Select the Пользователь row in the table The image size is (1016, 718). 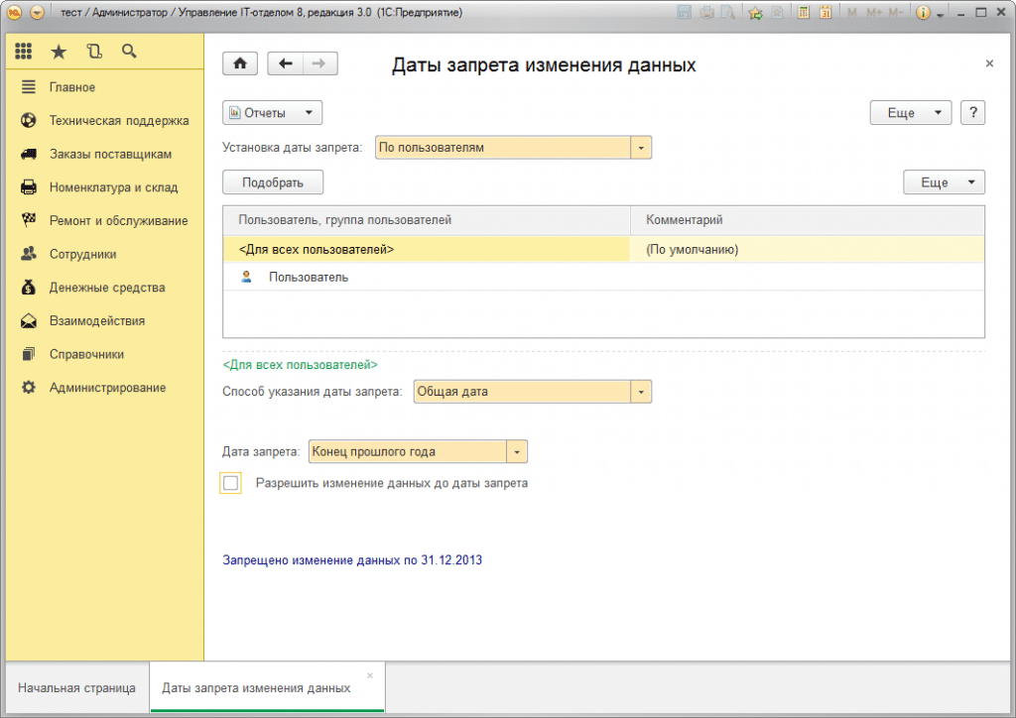point(604,277)
